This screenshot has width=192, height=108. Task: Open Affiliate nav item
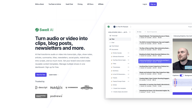point(101,4)
